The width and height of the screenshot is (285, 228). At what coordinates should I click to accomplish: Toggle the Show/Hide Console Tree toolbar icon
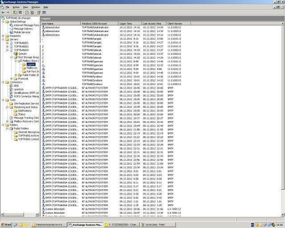20,12
